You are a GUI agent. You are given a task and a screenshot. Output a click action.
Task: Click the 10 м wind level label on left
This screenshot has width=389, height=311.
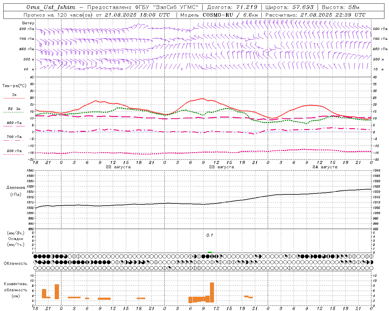click(x=29, y=70)
